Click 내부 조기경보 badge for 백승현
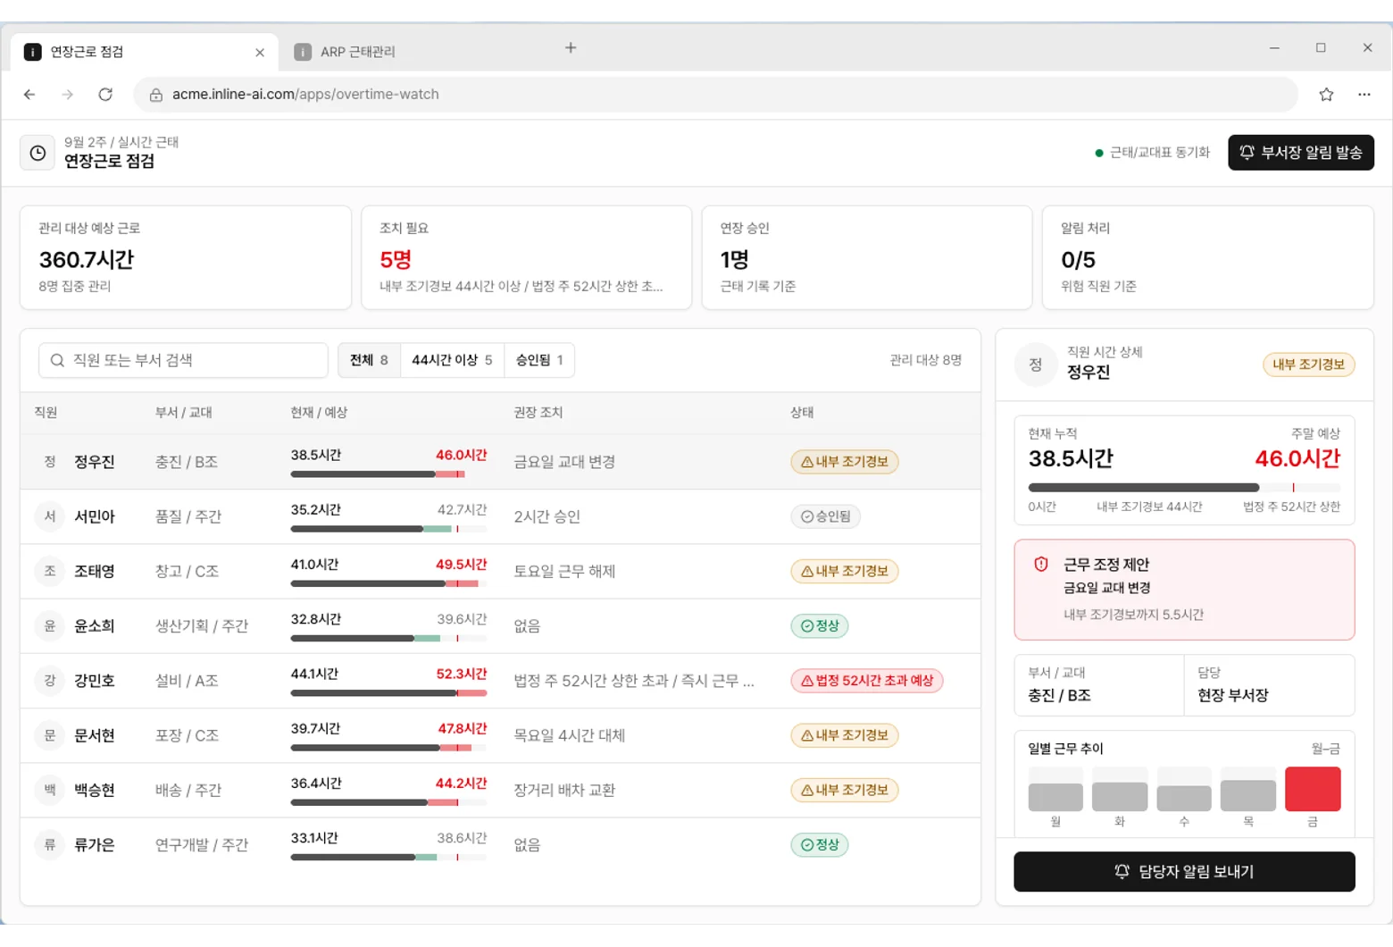Image resolution: width=1393 pixels, height=947 pixels. point(844,790)
